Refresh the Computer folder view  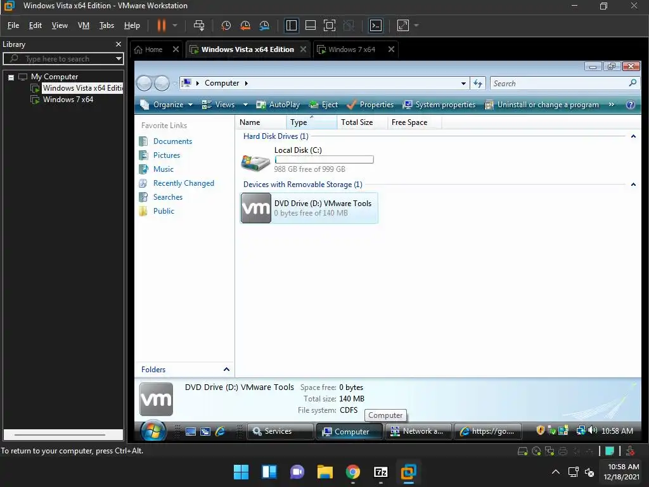[478, 83]
